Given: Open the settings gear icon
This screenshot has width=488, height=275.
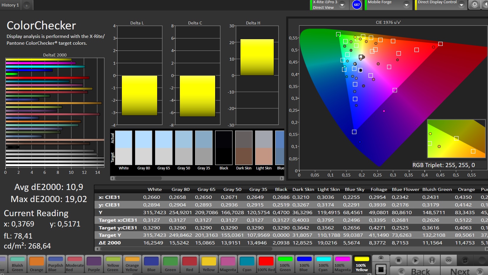Looking at the screenshot, I should click(474, 5).
